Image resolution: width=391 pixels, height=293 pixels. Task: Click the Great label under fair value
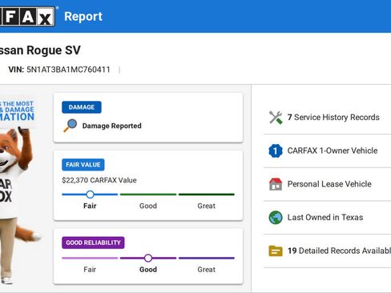[207, 206]
